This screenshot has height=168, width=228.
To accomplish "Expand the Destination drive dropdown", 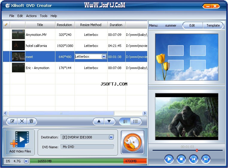I will point(111,137).
